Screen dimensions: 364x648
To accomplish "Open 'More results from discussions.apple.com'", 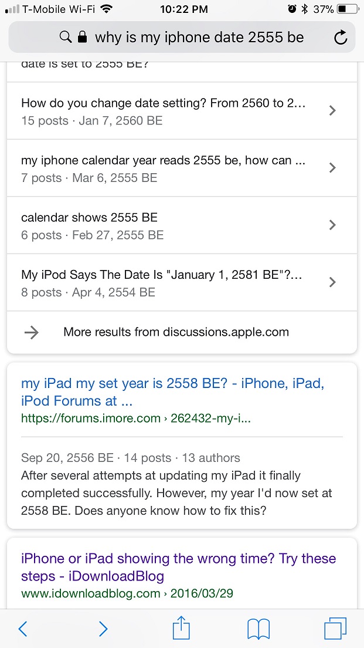I will coord(176,332).
